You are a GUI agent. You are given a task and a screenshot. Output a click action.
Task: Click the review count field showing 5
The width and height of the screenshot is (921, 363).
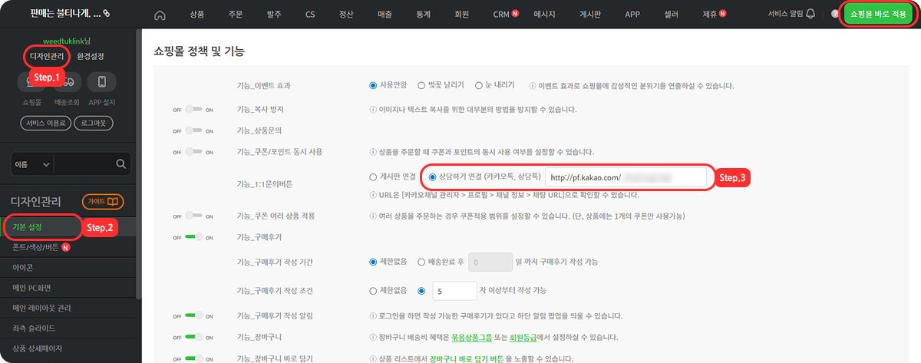[454, 291]
